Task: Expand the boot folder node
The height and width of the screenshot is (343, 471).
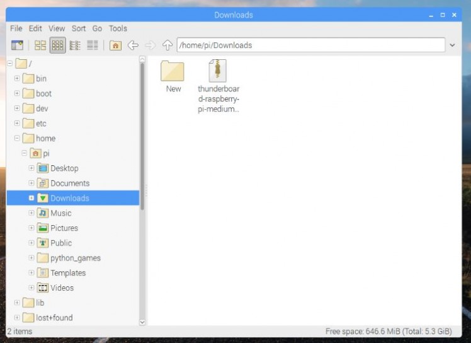Action: click(17, 93)
